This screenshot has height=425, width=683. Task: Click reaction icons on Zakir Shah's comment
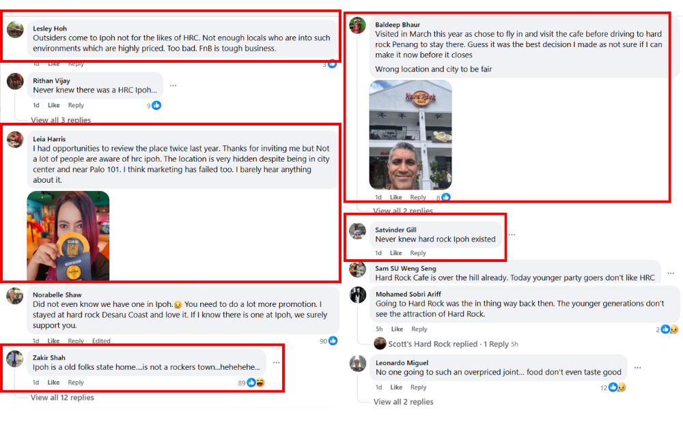tap(255, 383)
